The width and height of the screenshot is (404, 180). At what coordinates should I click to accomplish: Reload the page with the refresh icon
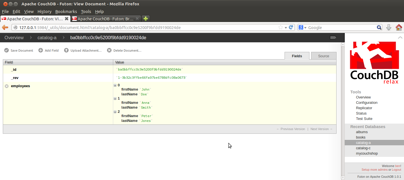point(291,27)
